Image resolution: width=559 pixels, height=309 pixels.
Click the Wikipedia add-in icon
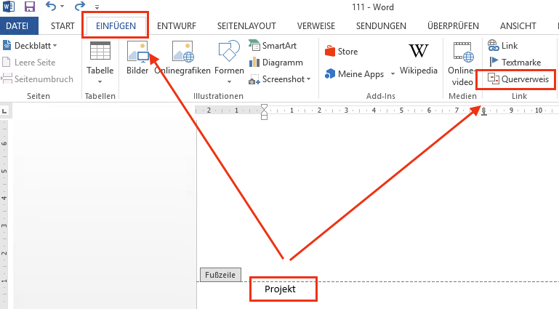click(418, 52)
